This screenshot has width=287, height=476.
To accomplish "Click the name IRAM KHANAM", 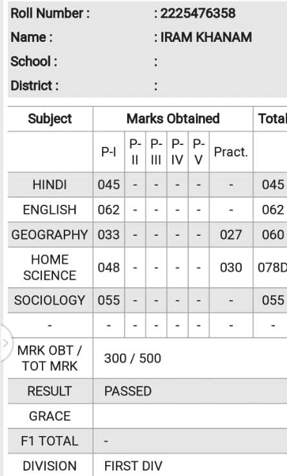I will click(x=206, y=37).
